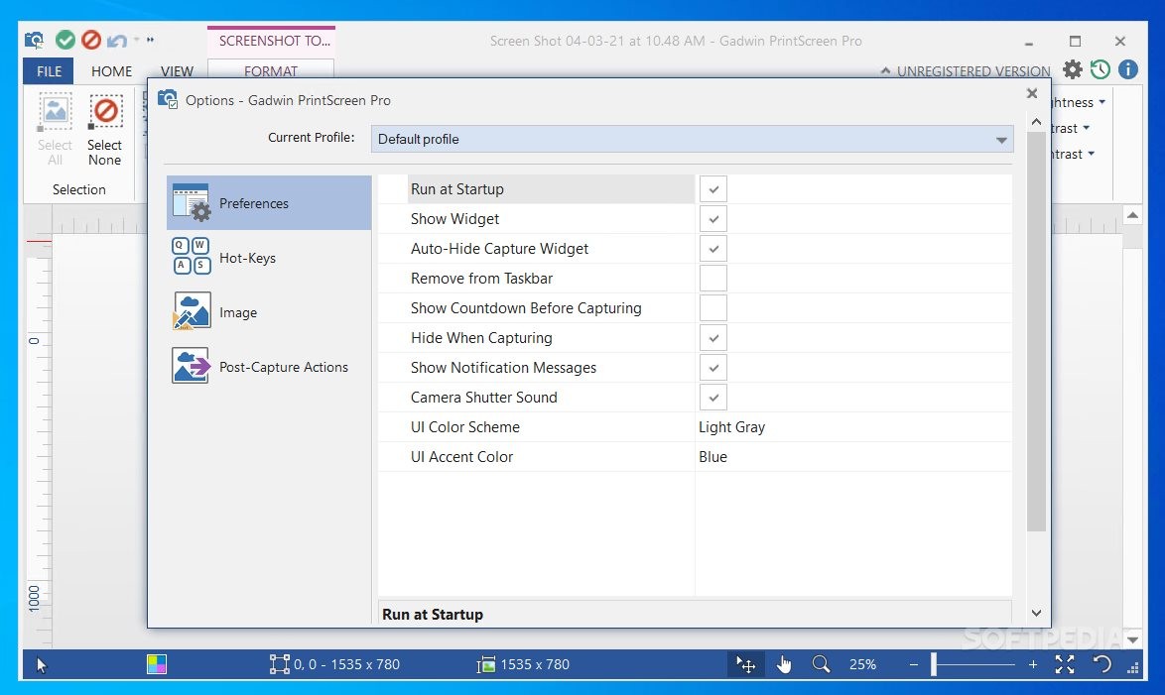The width and height of the screenshot is (1165, 695).
Task: Open the Hot-Keys settings icon
Action: pos(189,258)
